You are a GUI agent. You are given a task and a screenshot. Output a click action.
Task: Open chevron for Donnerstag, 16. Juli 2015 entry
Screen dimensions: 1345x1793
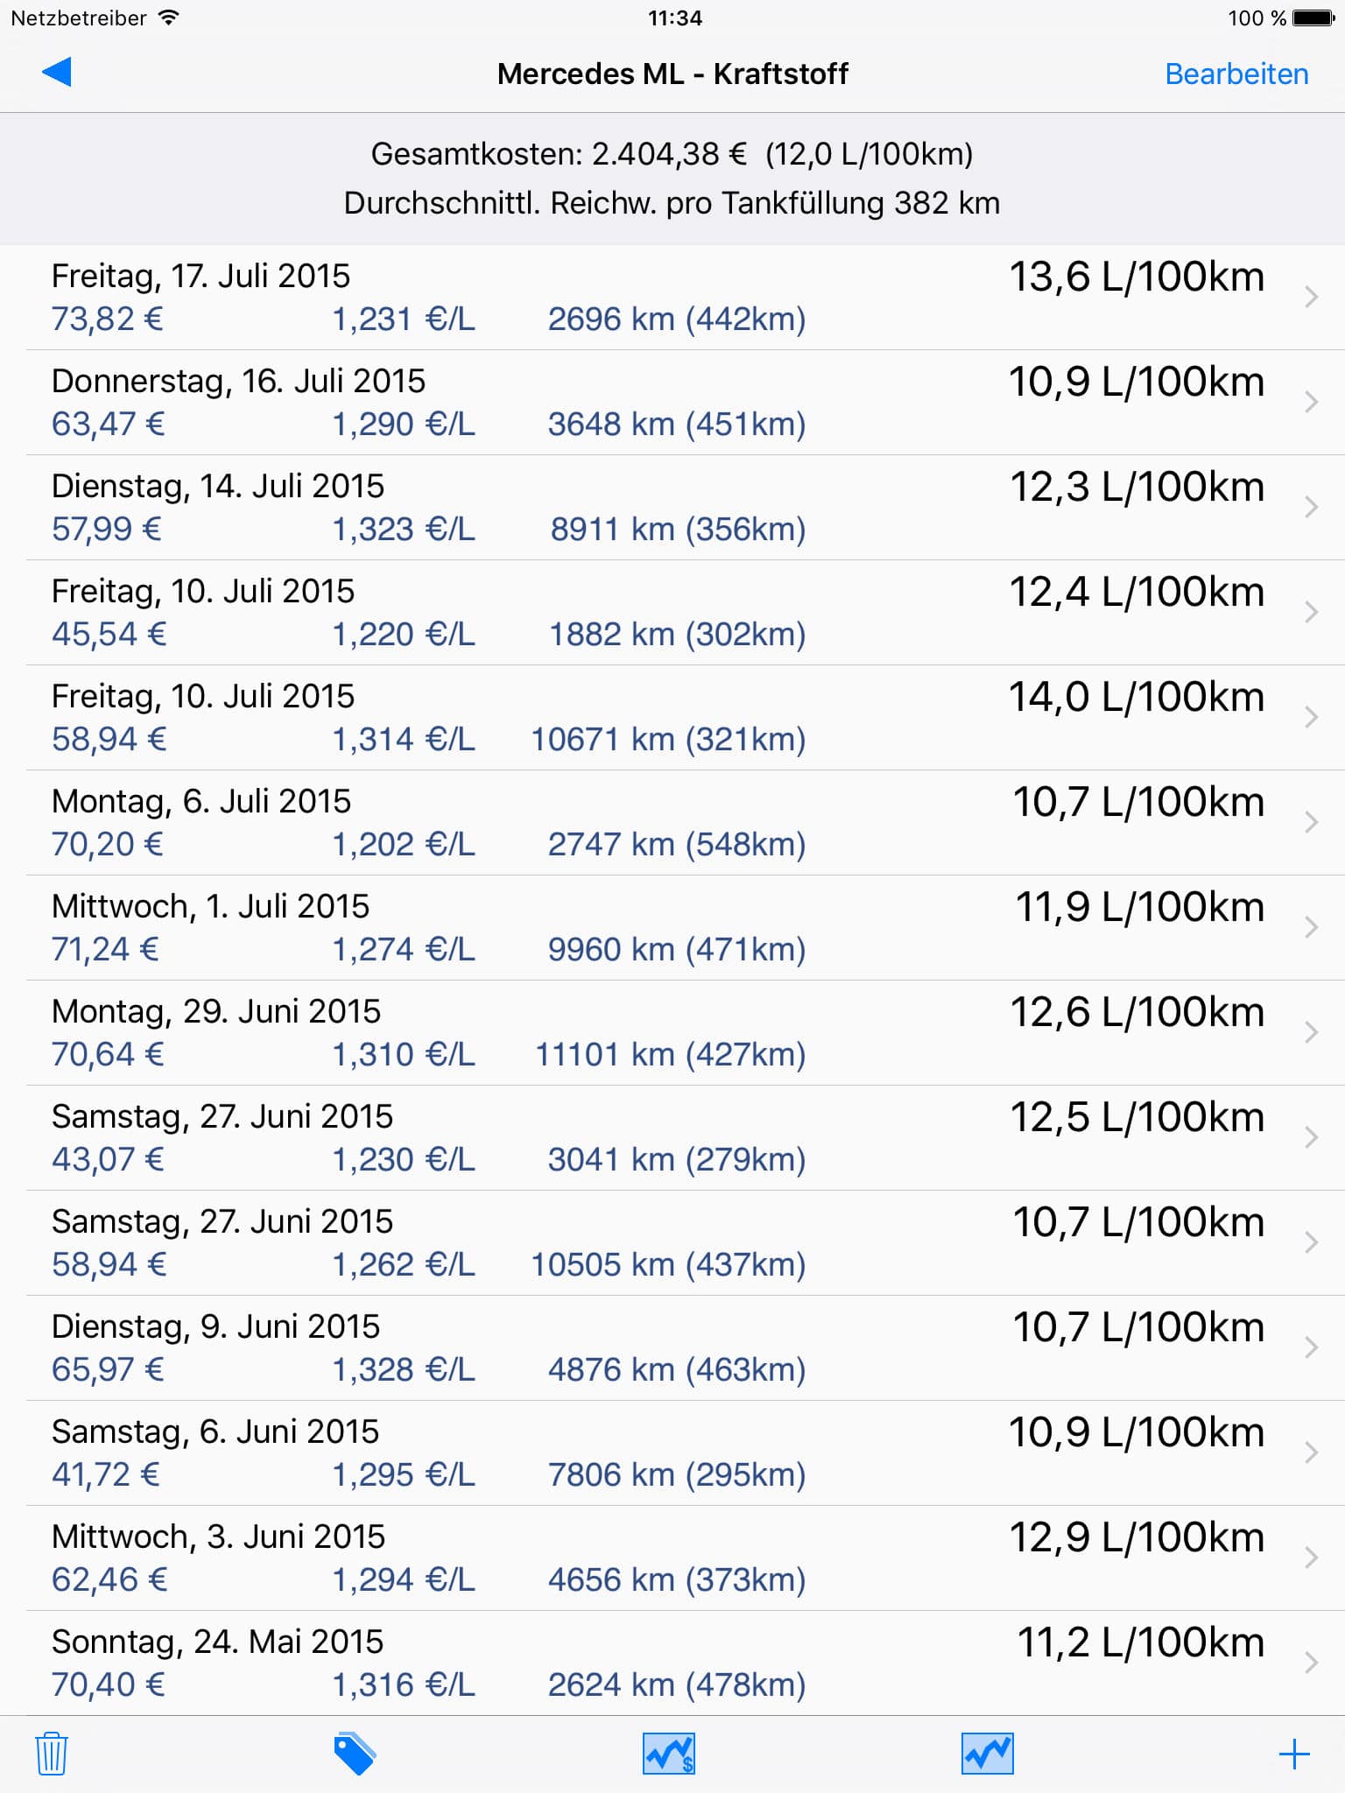coord(1311,402)
